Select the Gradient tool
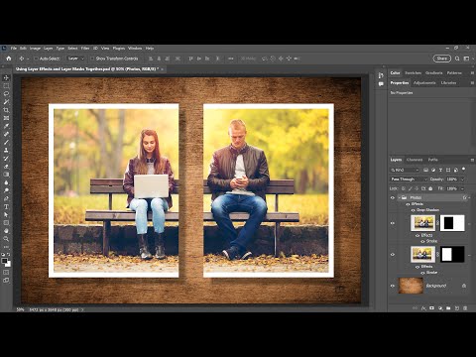Image resolution: width=476 pixels, height=357 pixels. 6,175
